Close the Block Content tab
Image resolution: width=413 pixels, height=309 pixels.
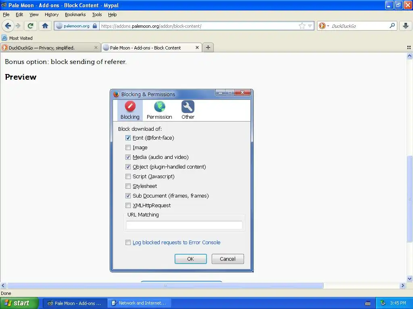197,47
